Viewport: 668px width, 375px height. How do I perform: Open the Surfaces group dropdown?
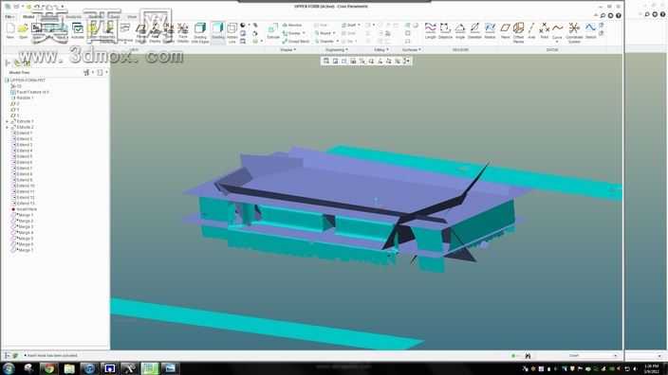pyautogui.click(x=412, y=50)
